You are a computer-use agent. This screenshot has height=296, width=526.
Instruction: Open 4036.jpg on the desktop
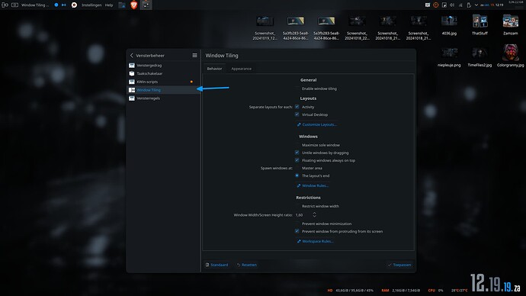pyautogui.click(x=449, y=25)
